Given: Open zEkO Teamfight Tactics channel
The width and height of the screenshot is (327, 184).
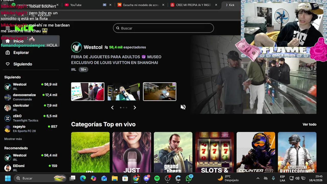Looking at the screenshot, I should 31,118.
